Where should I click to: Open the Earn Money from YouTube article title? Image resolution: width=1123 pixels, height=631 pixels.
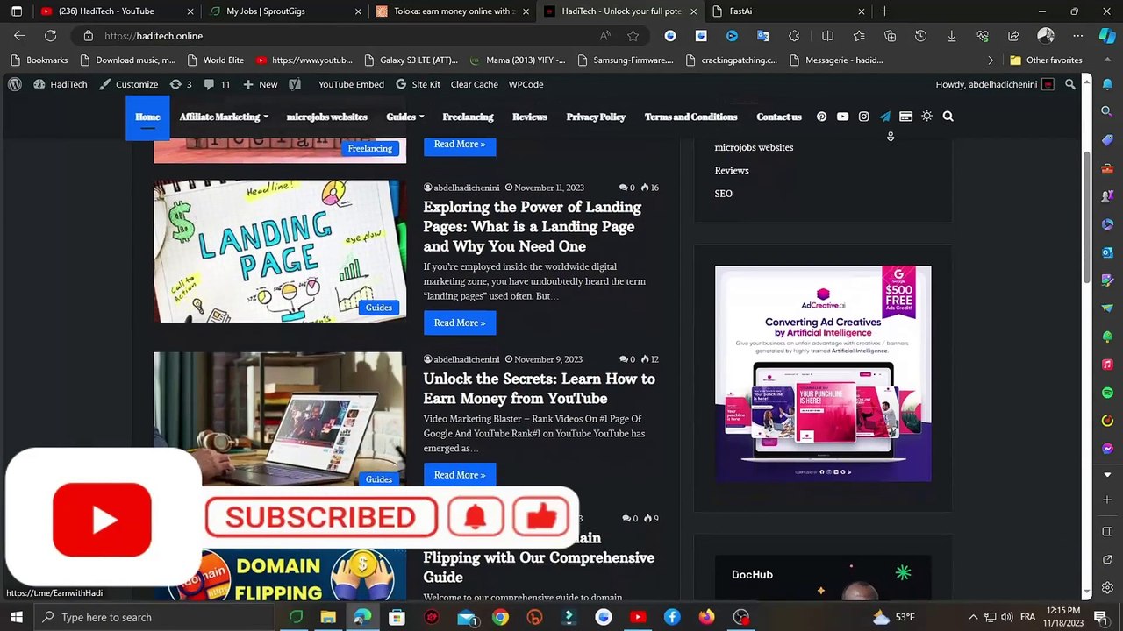(x=539, y=388)
